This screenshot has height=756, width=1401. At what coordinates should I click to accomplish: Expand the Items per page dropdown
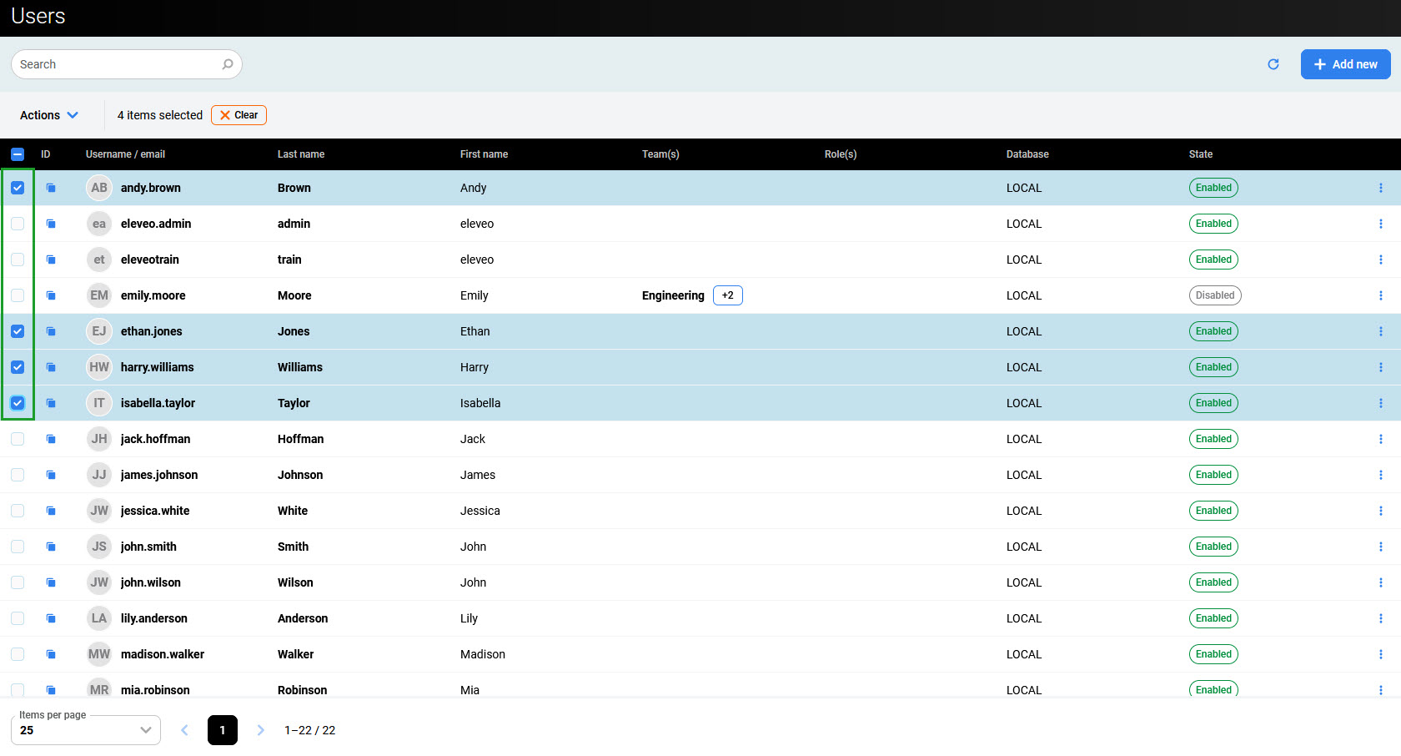pyautogui.click(x=86, y=730)
